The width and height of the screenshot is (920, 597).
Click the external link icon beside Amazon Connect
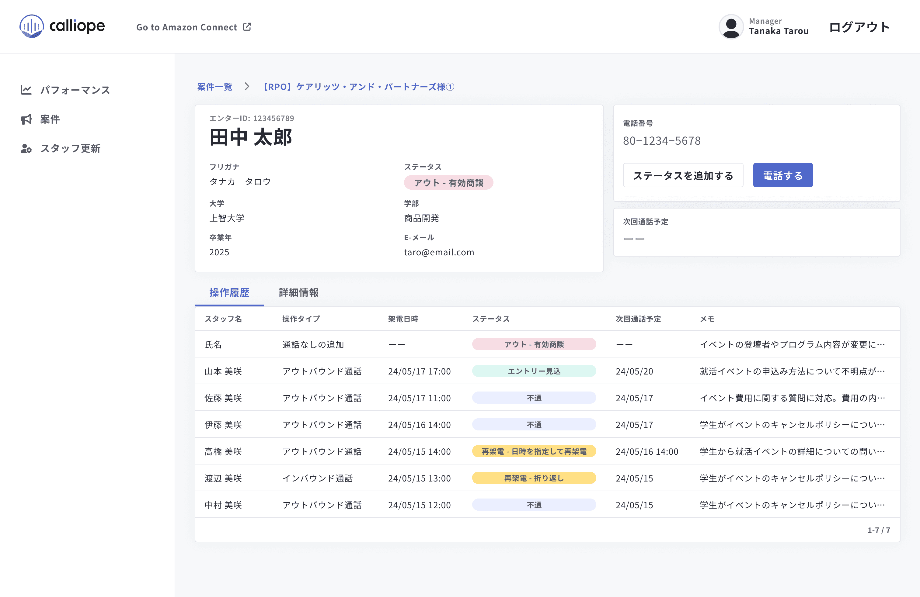click(x=247, y=27)
